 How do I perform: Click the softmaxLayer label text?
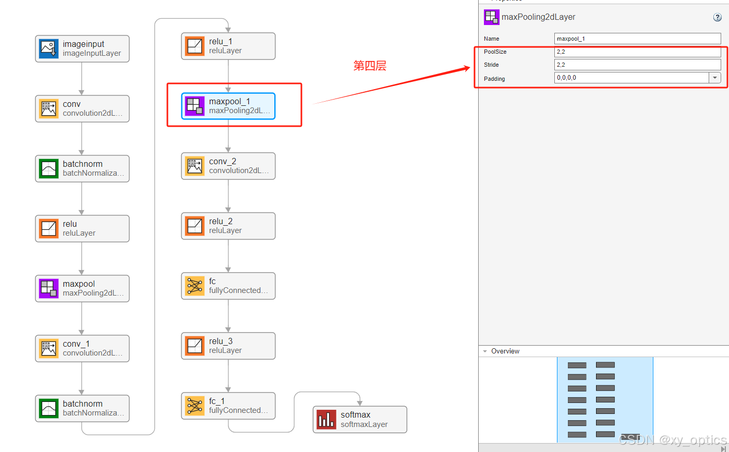[364, 424]
